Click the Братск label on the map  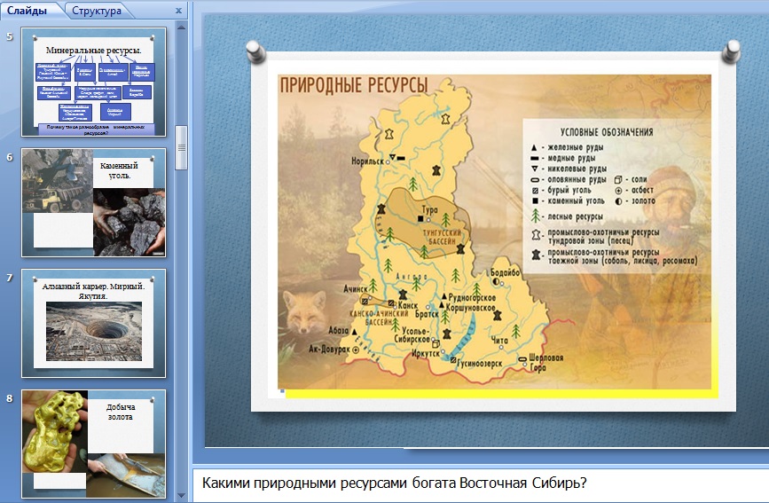pyautogui.click(x=427, y=313)
